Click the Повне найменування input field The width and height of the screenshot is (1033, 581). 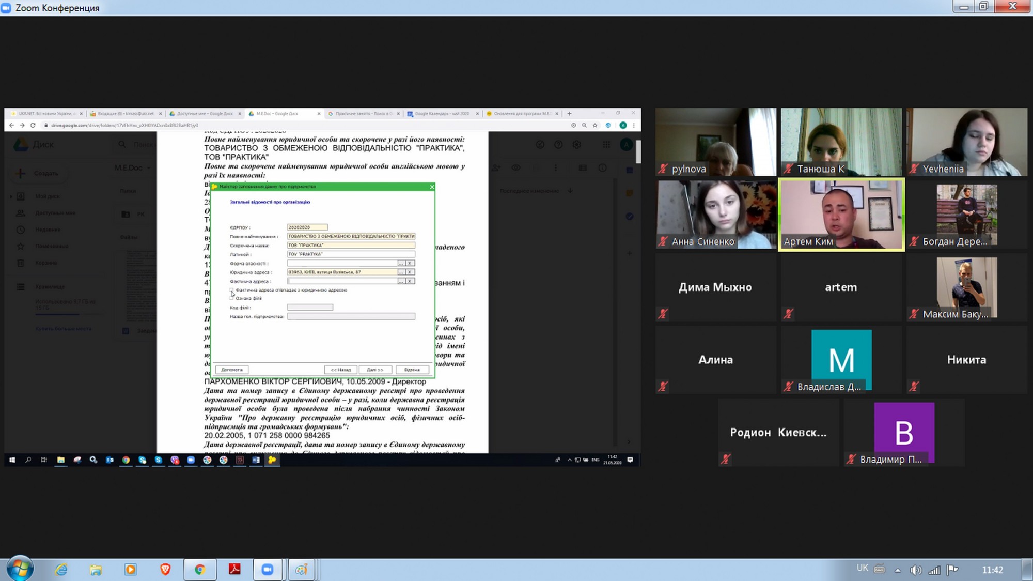(351, 236)
